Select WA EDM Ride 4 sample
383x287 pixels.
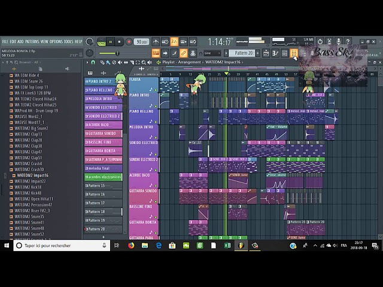click(26, 75)
